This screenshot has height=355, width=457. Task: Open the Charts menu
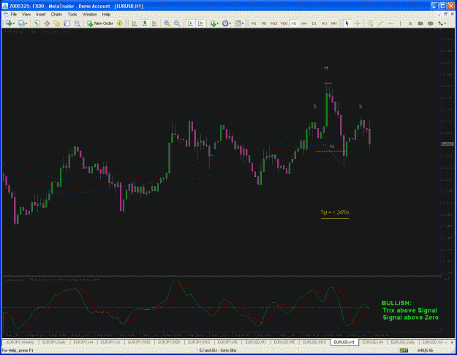coord(56,15)
